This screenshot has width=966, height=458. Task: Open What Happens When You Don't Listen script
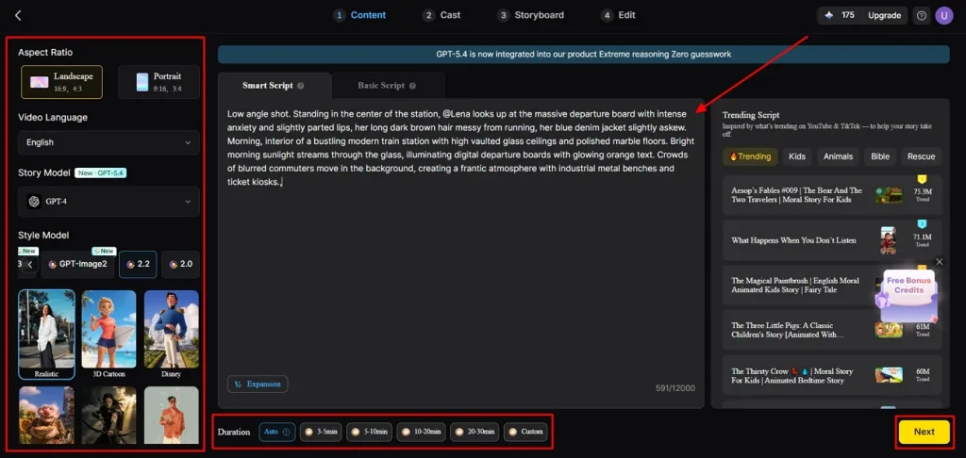pyautogui.click(x=832, y=240)
